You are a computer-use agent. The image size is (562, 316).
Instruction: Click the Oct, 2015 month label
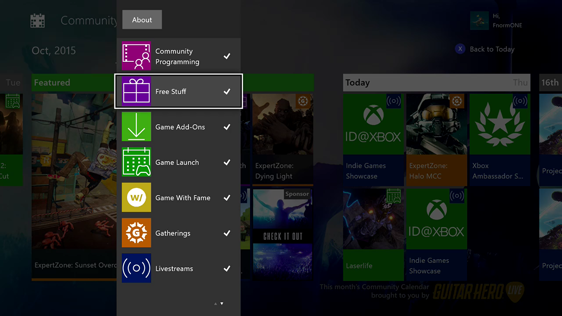point(54,51)
